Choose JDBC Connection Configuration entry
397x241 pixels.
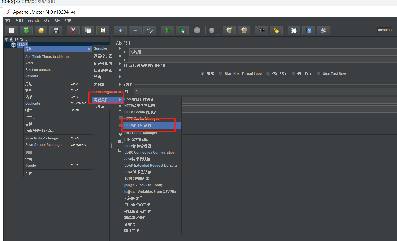152,153
